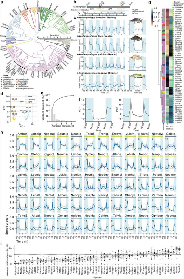Click the Neooli subplot title in panel h
Image resolution: width=184 pixels, height=279 pixels.
22,195
